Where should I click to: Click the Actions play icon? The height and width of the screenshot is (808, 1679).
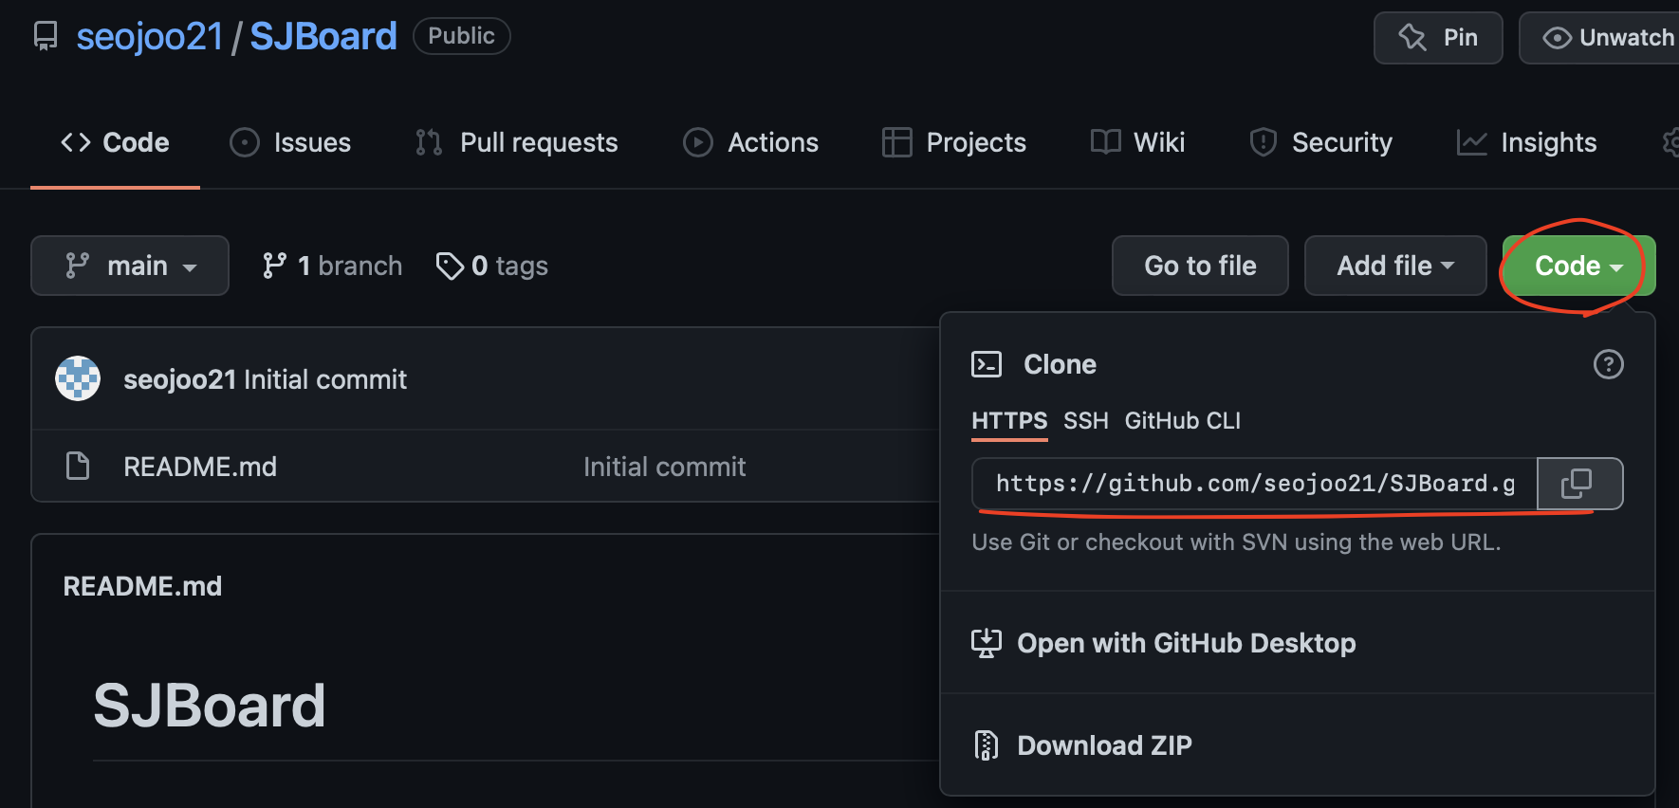click(x=698, y=142)
